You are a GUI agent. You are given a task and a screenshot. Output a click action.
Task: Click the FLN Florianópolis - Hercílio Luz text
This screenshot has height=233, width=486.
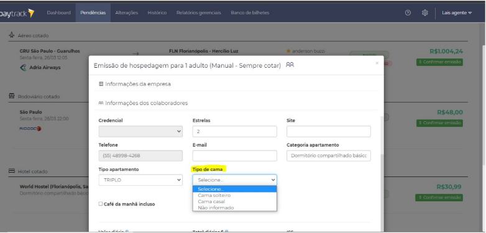203,51
